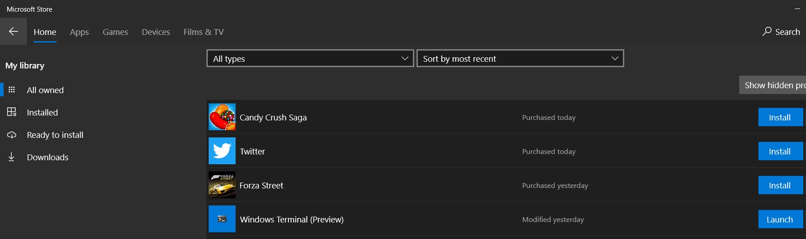Viewport: 806px width, 239px height.
Task: Click the Downloads arrow icon
Action: [12, 157]
